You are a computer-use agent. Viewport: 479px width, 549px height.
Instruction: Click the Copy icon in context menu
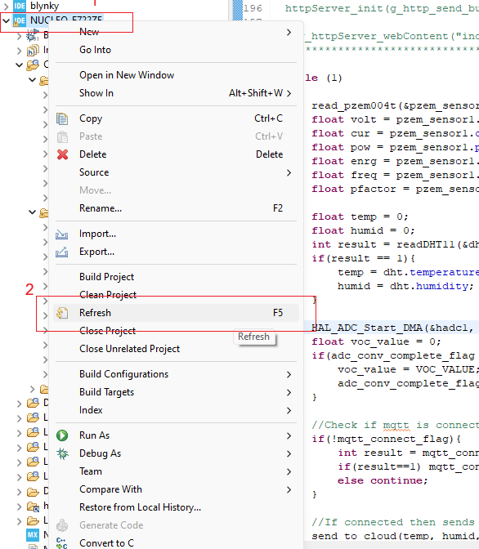[62, 118]
